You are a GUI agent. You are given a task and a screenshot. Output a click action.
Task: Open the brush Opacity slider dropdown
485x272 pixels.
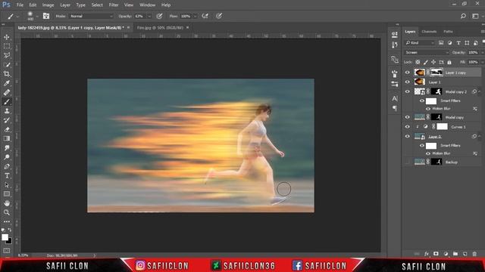pyautogui.click(x=149, y=16)
